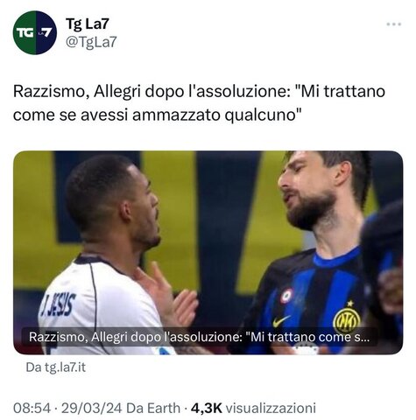
Task: Click the gold star above Inter crest
Action: tap(350, 304)
